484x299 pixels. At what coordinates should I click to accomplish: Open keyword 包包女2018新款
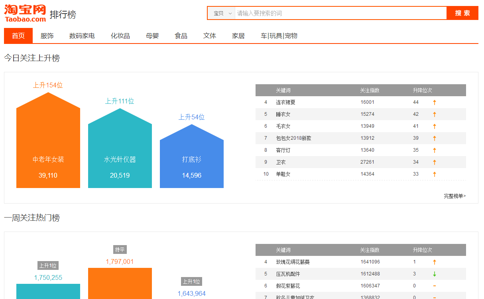point(293,138)
